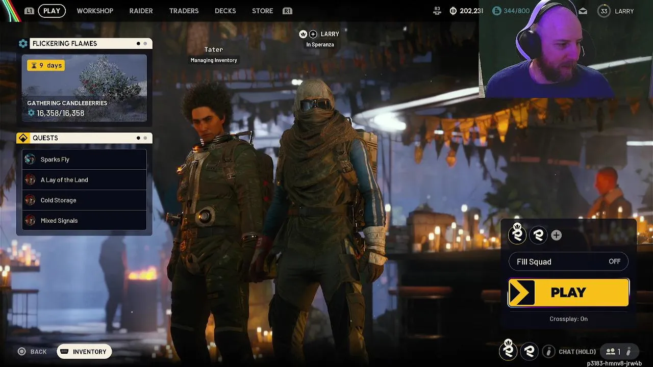653x367 pixels.
Task: Click the trader portrait beside Cold Storage
Action: [30, 200]
